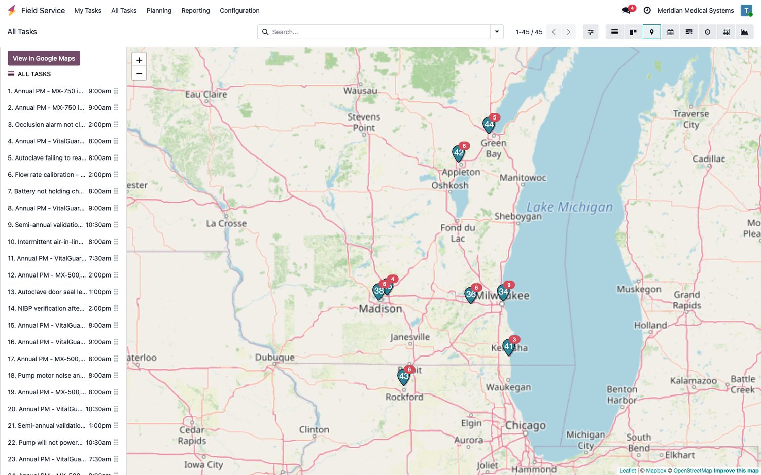Screen dimensions: 761x475
Task: Open the conversations messages icon
Action: coord(628,10)
